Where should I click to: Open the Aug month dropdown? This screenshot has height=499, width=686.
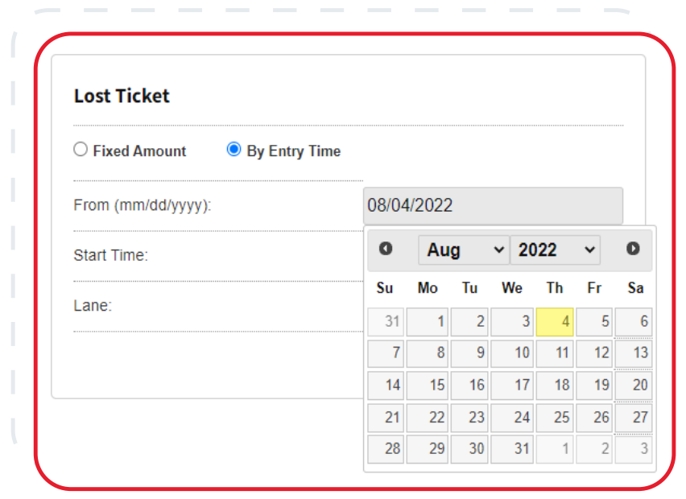point(464,250)
